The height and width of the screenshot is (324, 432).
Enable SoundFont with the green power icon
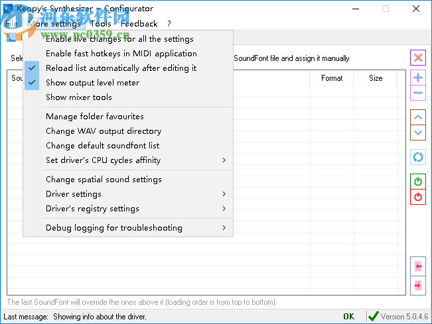click(418, 182)
